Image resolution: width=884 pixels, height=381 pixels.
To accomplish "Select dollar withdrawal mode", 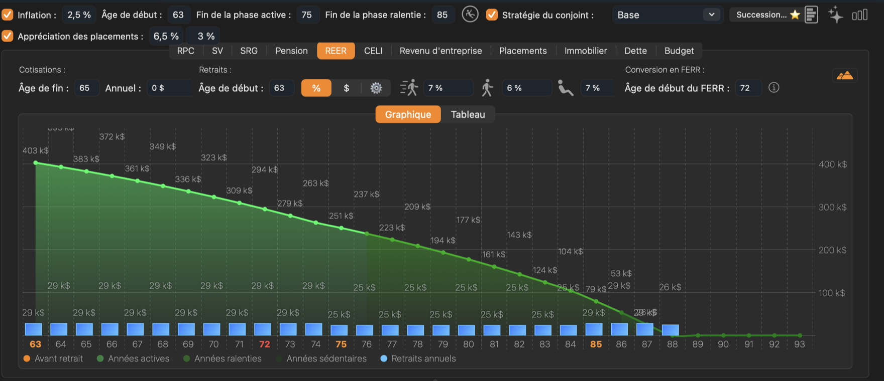I will [346, 88].
